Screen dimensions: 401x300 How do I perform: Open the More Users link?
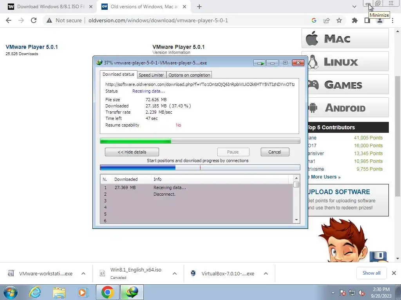(324, 177)
